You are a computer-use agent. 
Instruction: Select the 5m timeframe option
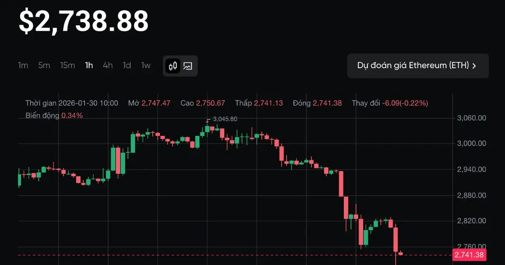pyautogui.click(x=44, y=66)
